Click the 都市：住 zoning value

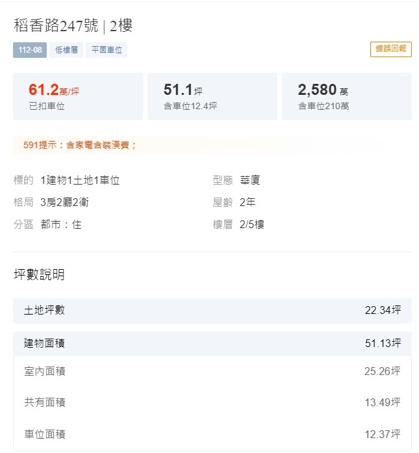61,224
